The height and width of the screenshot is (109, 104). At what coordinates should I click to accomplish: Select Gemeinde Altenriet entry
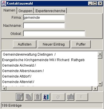[50, 82]
